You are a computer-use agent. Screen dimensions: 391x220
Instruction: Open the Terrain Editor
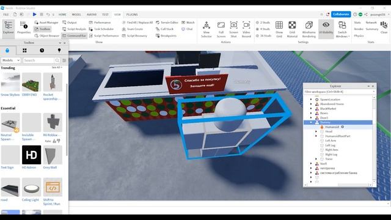[x=167, y=23]
